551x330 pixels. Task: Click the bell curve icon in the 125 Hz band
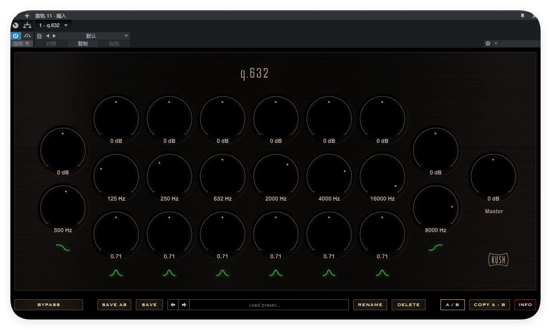[x=116, y=273]
